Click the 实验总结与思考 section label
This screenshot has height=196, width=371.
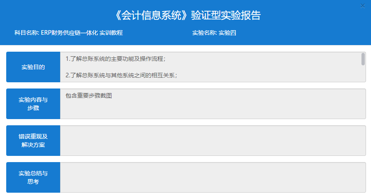click(33, 177)
